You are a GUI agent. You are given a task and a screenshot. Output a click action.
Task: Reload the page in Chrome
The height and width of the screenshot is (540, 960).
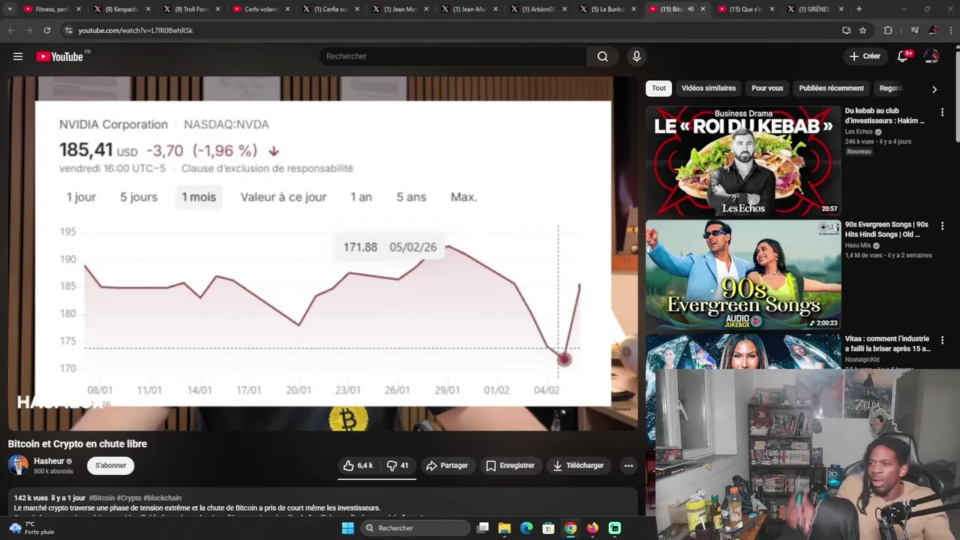pos(46,30)
